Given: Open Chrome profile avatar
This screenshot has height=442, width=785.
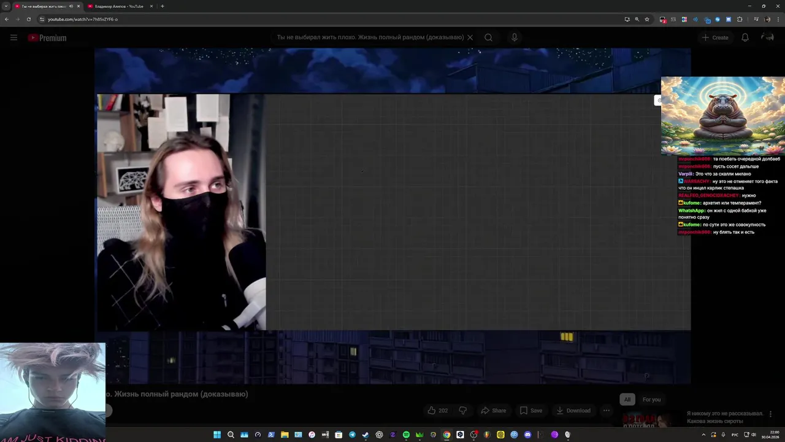Looking at the screenshot, I should click(767, 19).
